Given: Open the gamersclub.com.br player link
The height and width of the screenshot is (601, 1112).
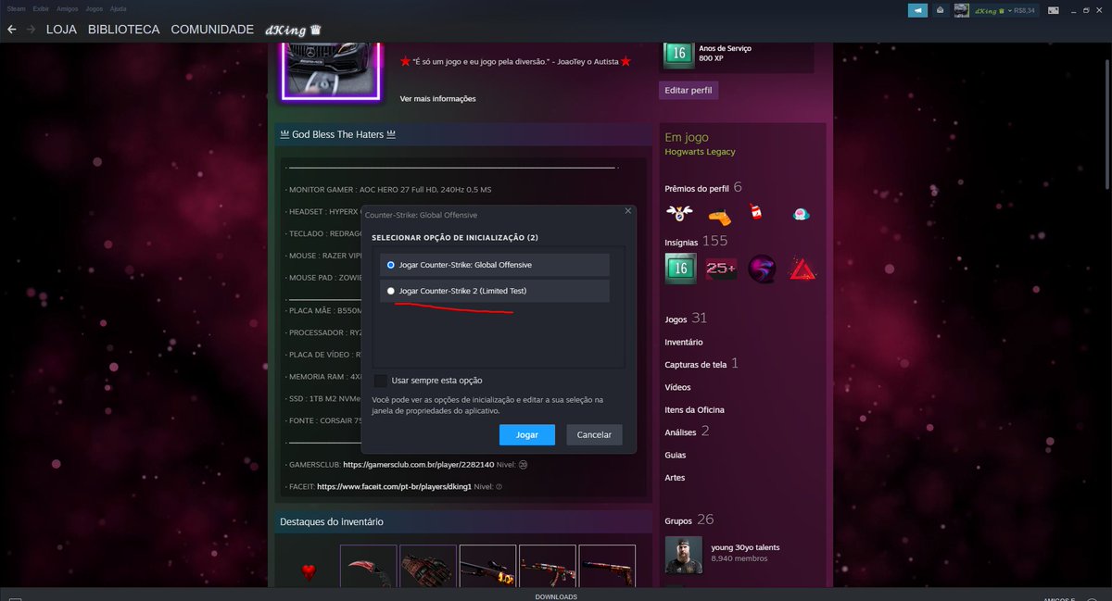Looking at the screenshot, I should [418, 464].
